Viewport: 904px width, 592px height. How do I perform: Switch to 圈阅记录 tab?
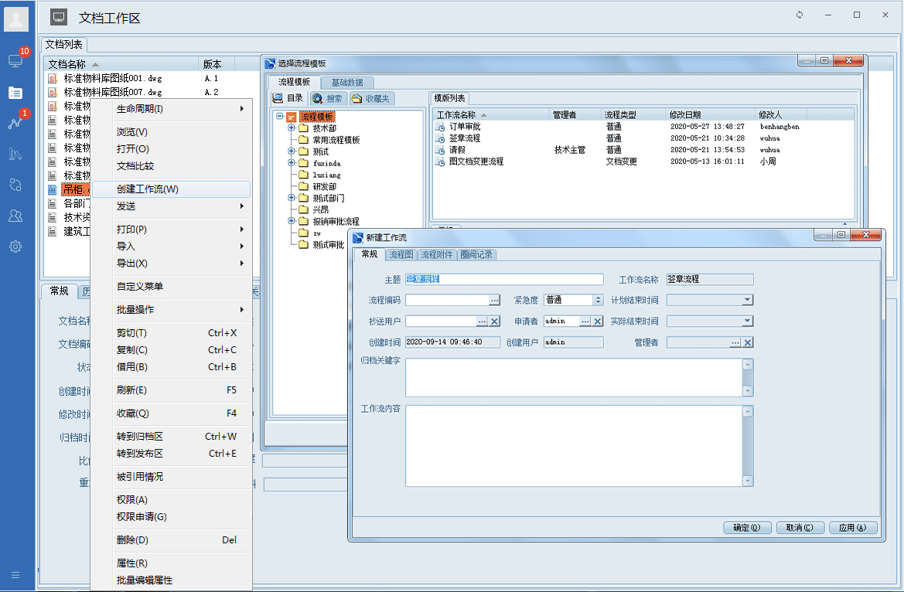tap(476, 255)
